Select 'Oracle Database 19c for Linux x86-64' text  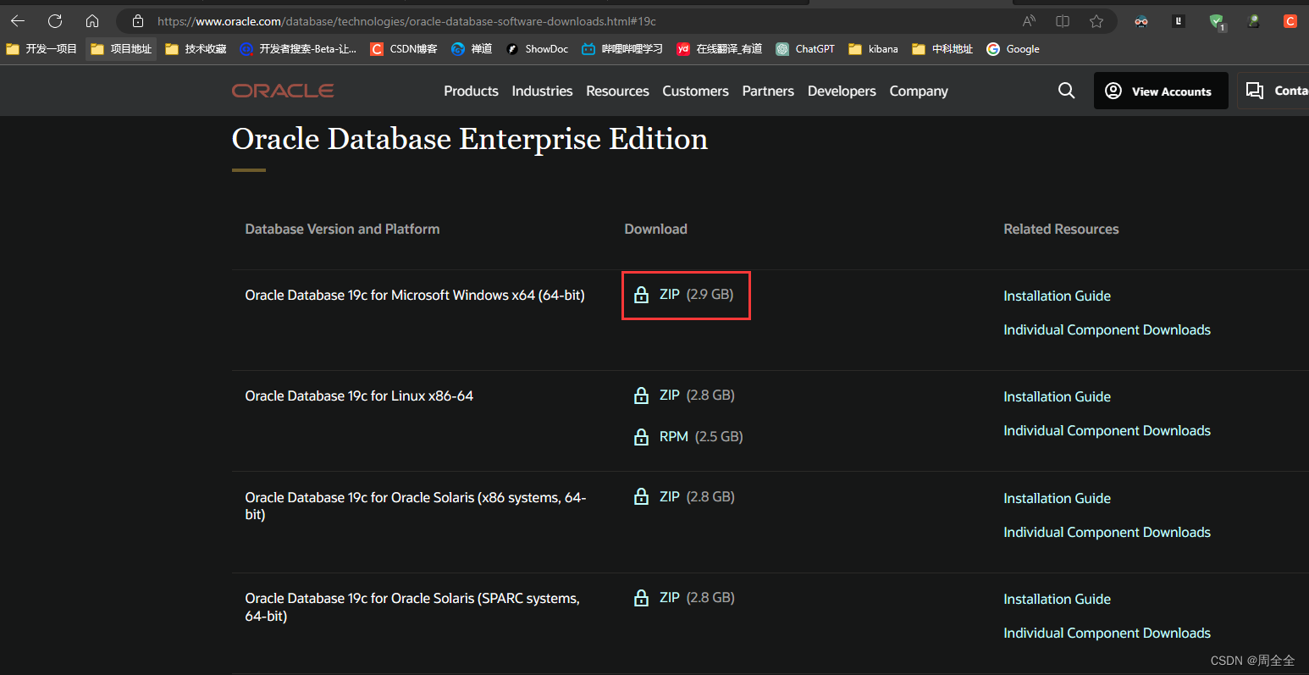point(359,396)
